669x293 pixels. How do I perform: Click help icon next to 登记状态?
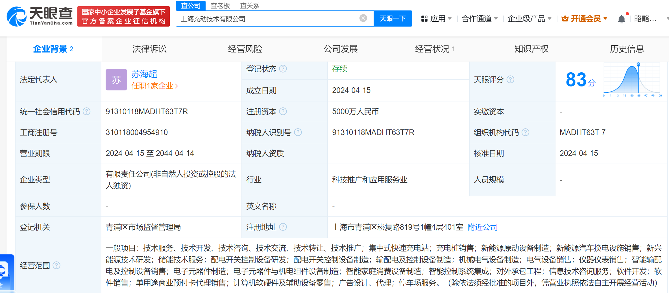[x=283, y=69]
